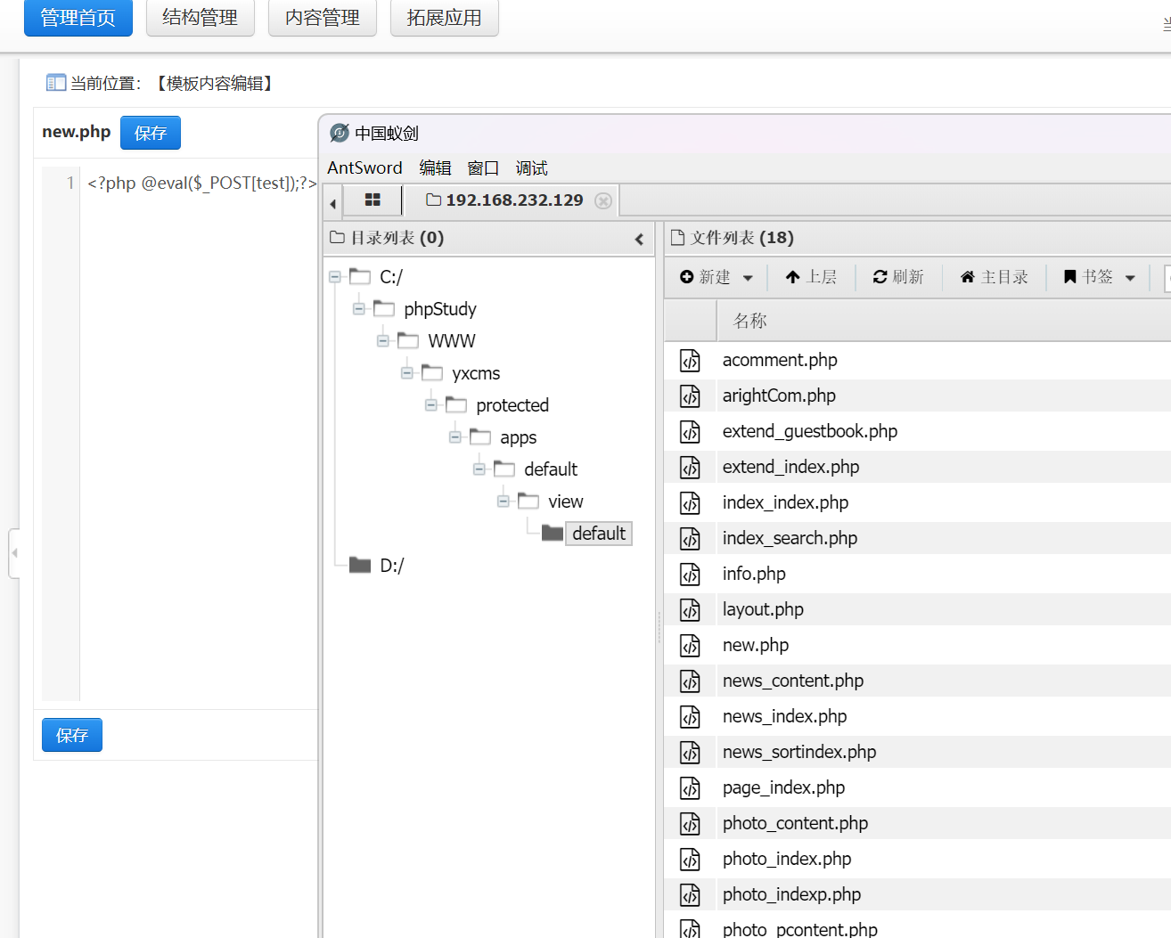This screenshot has width=1171, height=938.
Task: Click the 当前位置 breadcrumb icon
Action: click(56, 83)
